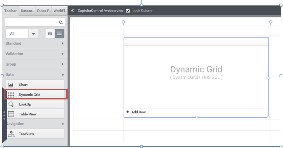Toggle the Lock Column checkbox
This screenshot has height=148, width=283.
pyautogui.click(x=128, y=11)
